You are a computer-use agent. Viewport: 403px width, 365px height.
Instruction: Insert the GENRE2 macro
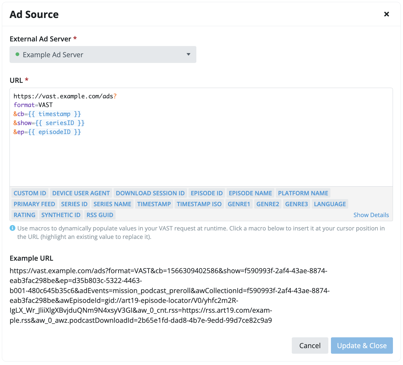pos(268,204)
